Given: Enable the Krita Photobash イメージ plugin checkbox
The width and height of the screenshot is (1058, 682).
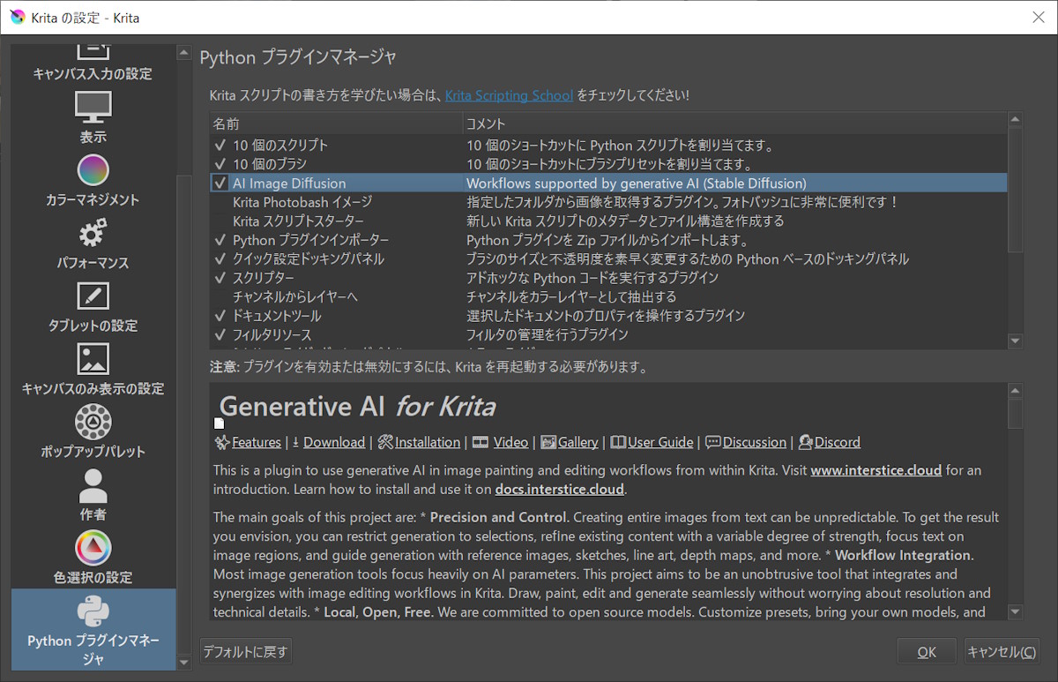Looking at the screenshot, I should (220, 202).
